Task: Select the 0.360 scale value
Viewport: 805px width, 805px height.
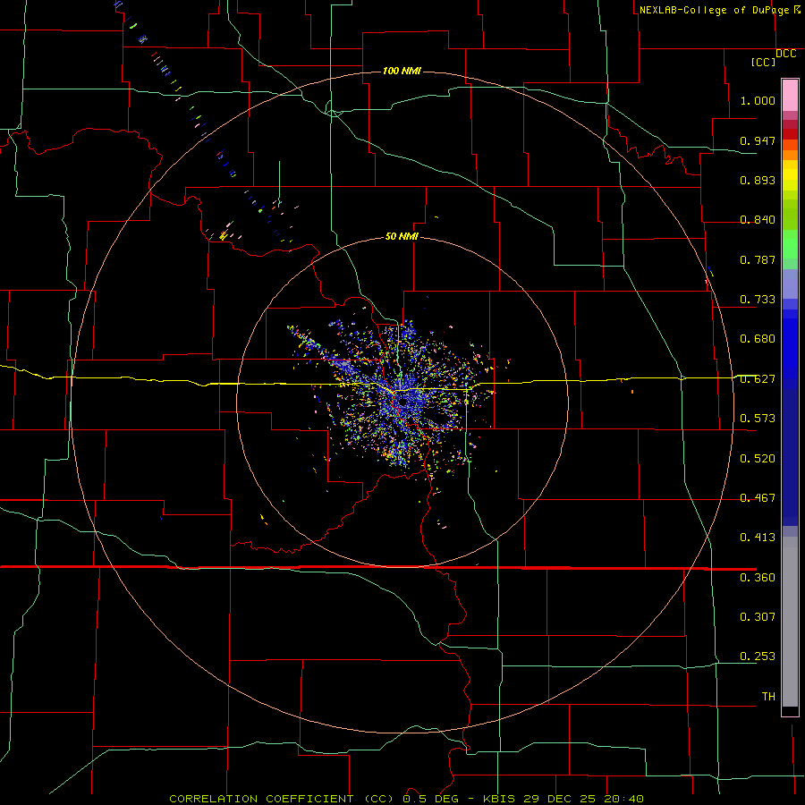Action: tap(758, 578)
